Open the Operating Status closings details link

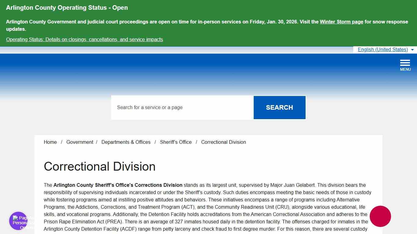click(x=84, y=39)
